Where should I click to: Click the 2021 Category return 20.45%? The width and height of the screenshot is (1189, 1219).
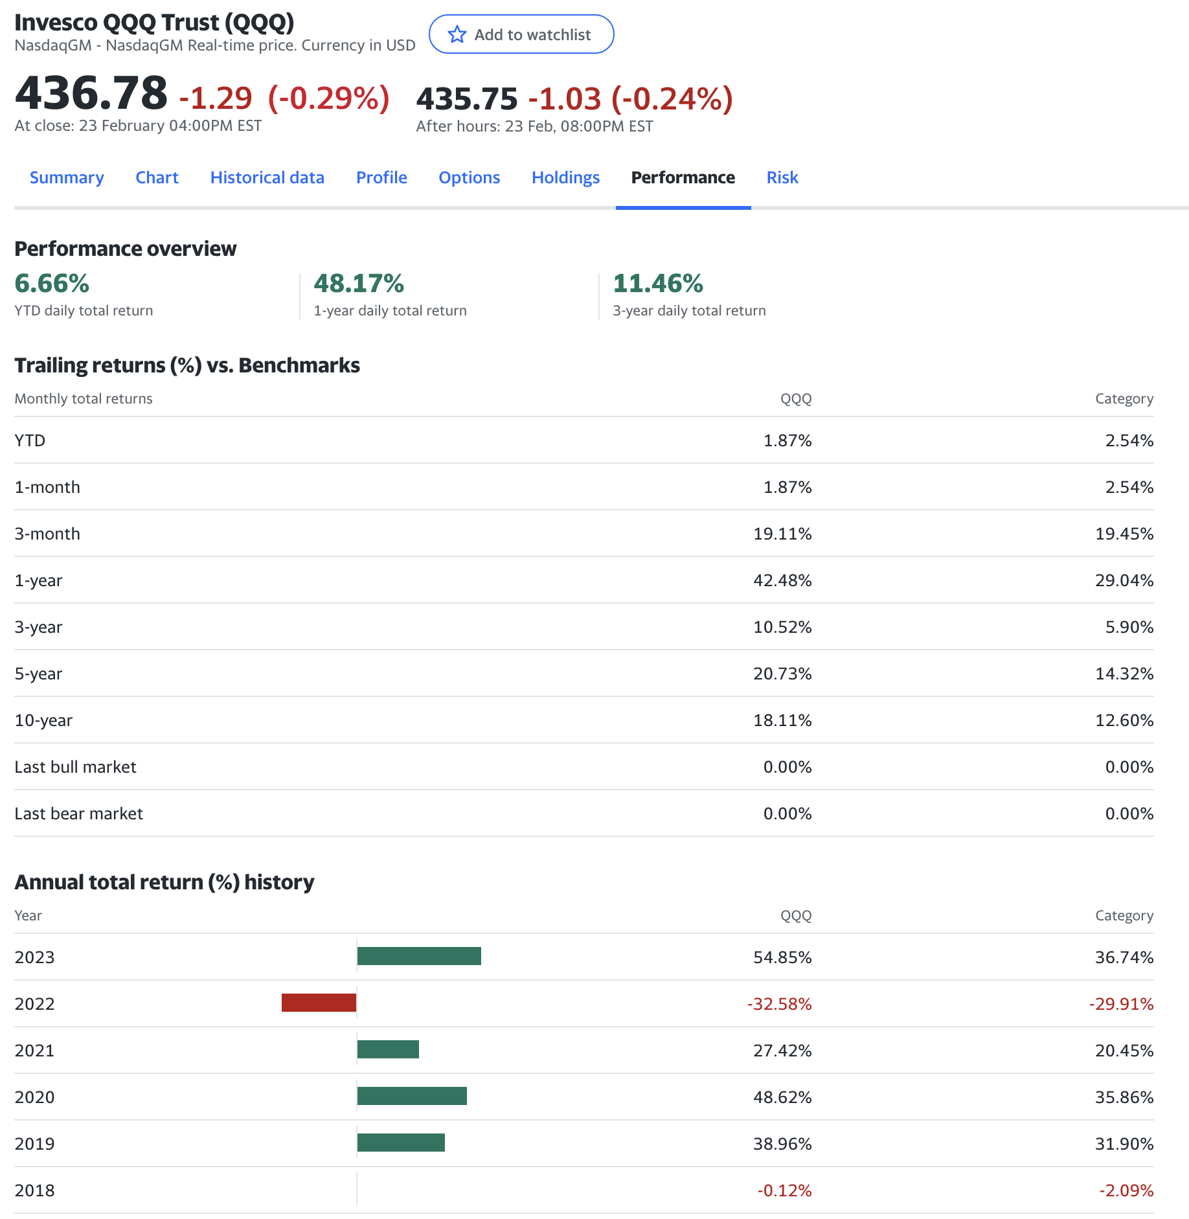[x=1124, y=1051]
